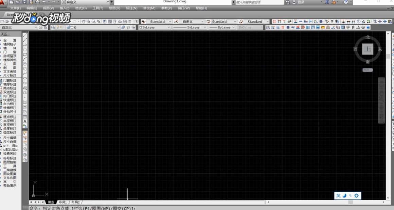The height and width of the screenshot is (210, 394).
Task: Select the Arc tool
Action: tap(25, 59)
